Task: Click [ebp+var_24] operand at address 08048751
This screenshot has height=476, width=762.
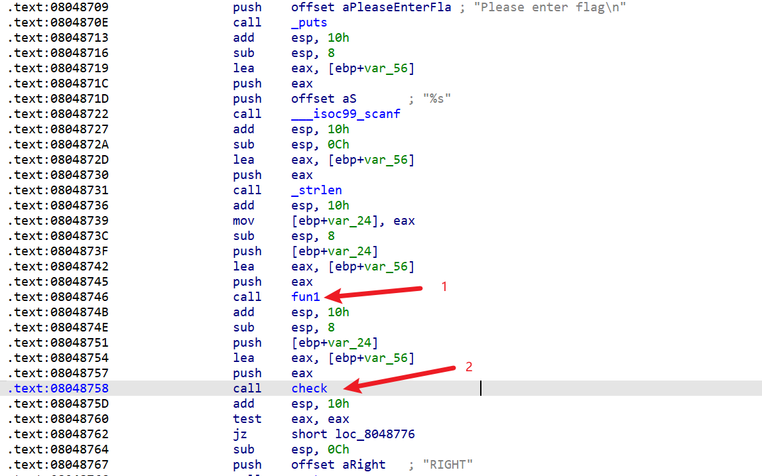Action: (x=335, y=343)
